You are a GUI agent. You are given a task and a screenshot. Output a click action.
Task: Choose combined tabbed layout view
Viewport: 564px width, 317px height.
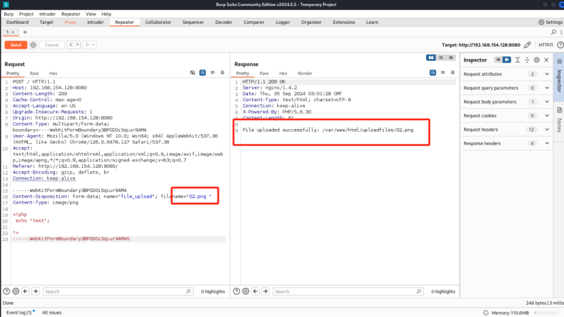(451, 58)
